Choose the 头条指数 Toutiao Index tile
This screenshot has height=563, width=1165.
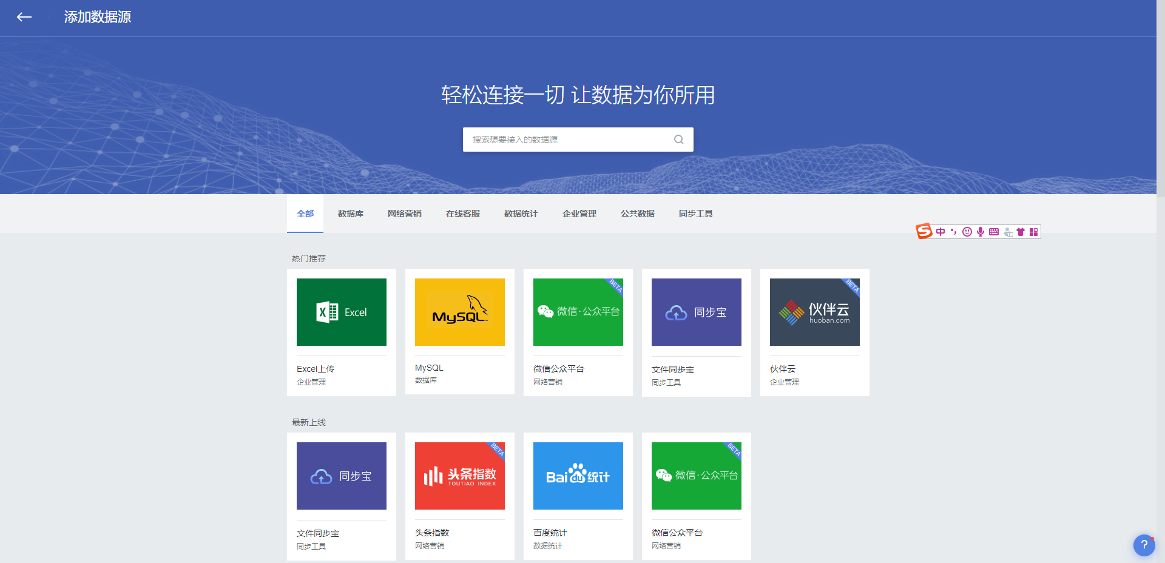pyautogui.click(x=460, y=496)
